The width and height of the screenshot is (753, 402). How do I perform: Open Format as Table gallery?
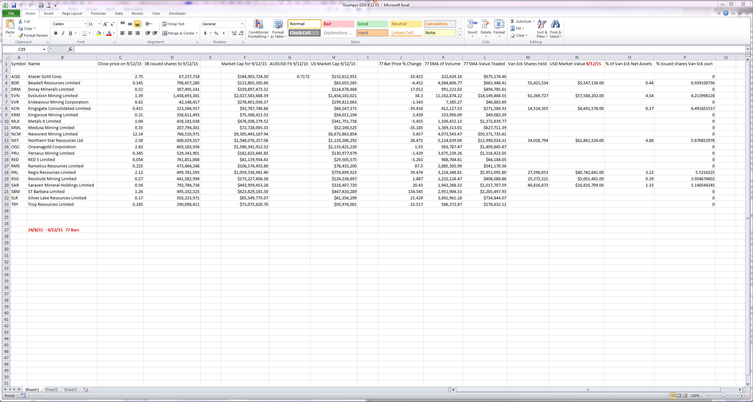click(x=278, y=29)
